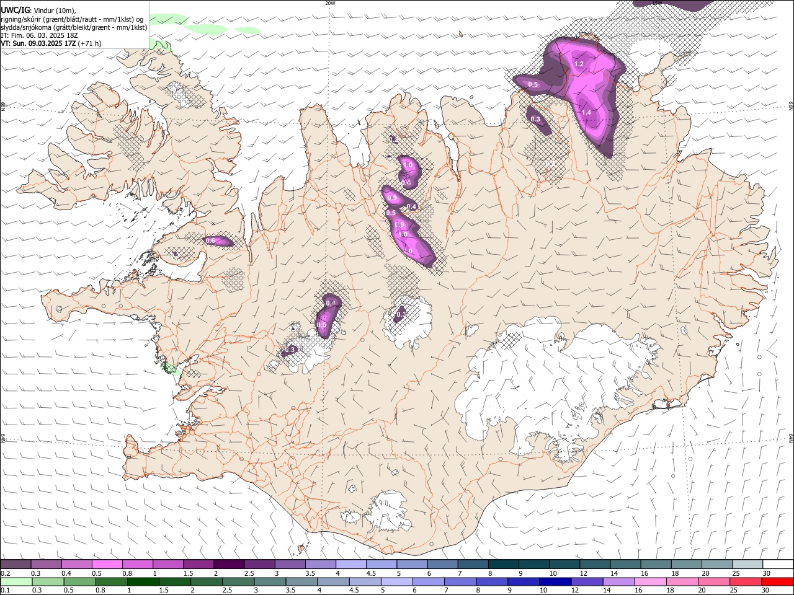Pick upper legend swatch starting at 12
Image resolution: width=794 pixels, height=595 pixels.
(x=594, y=564)
